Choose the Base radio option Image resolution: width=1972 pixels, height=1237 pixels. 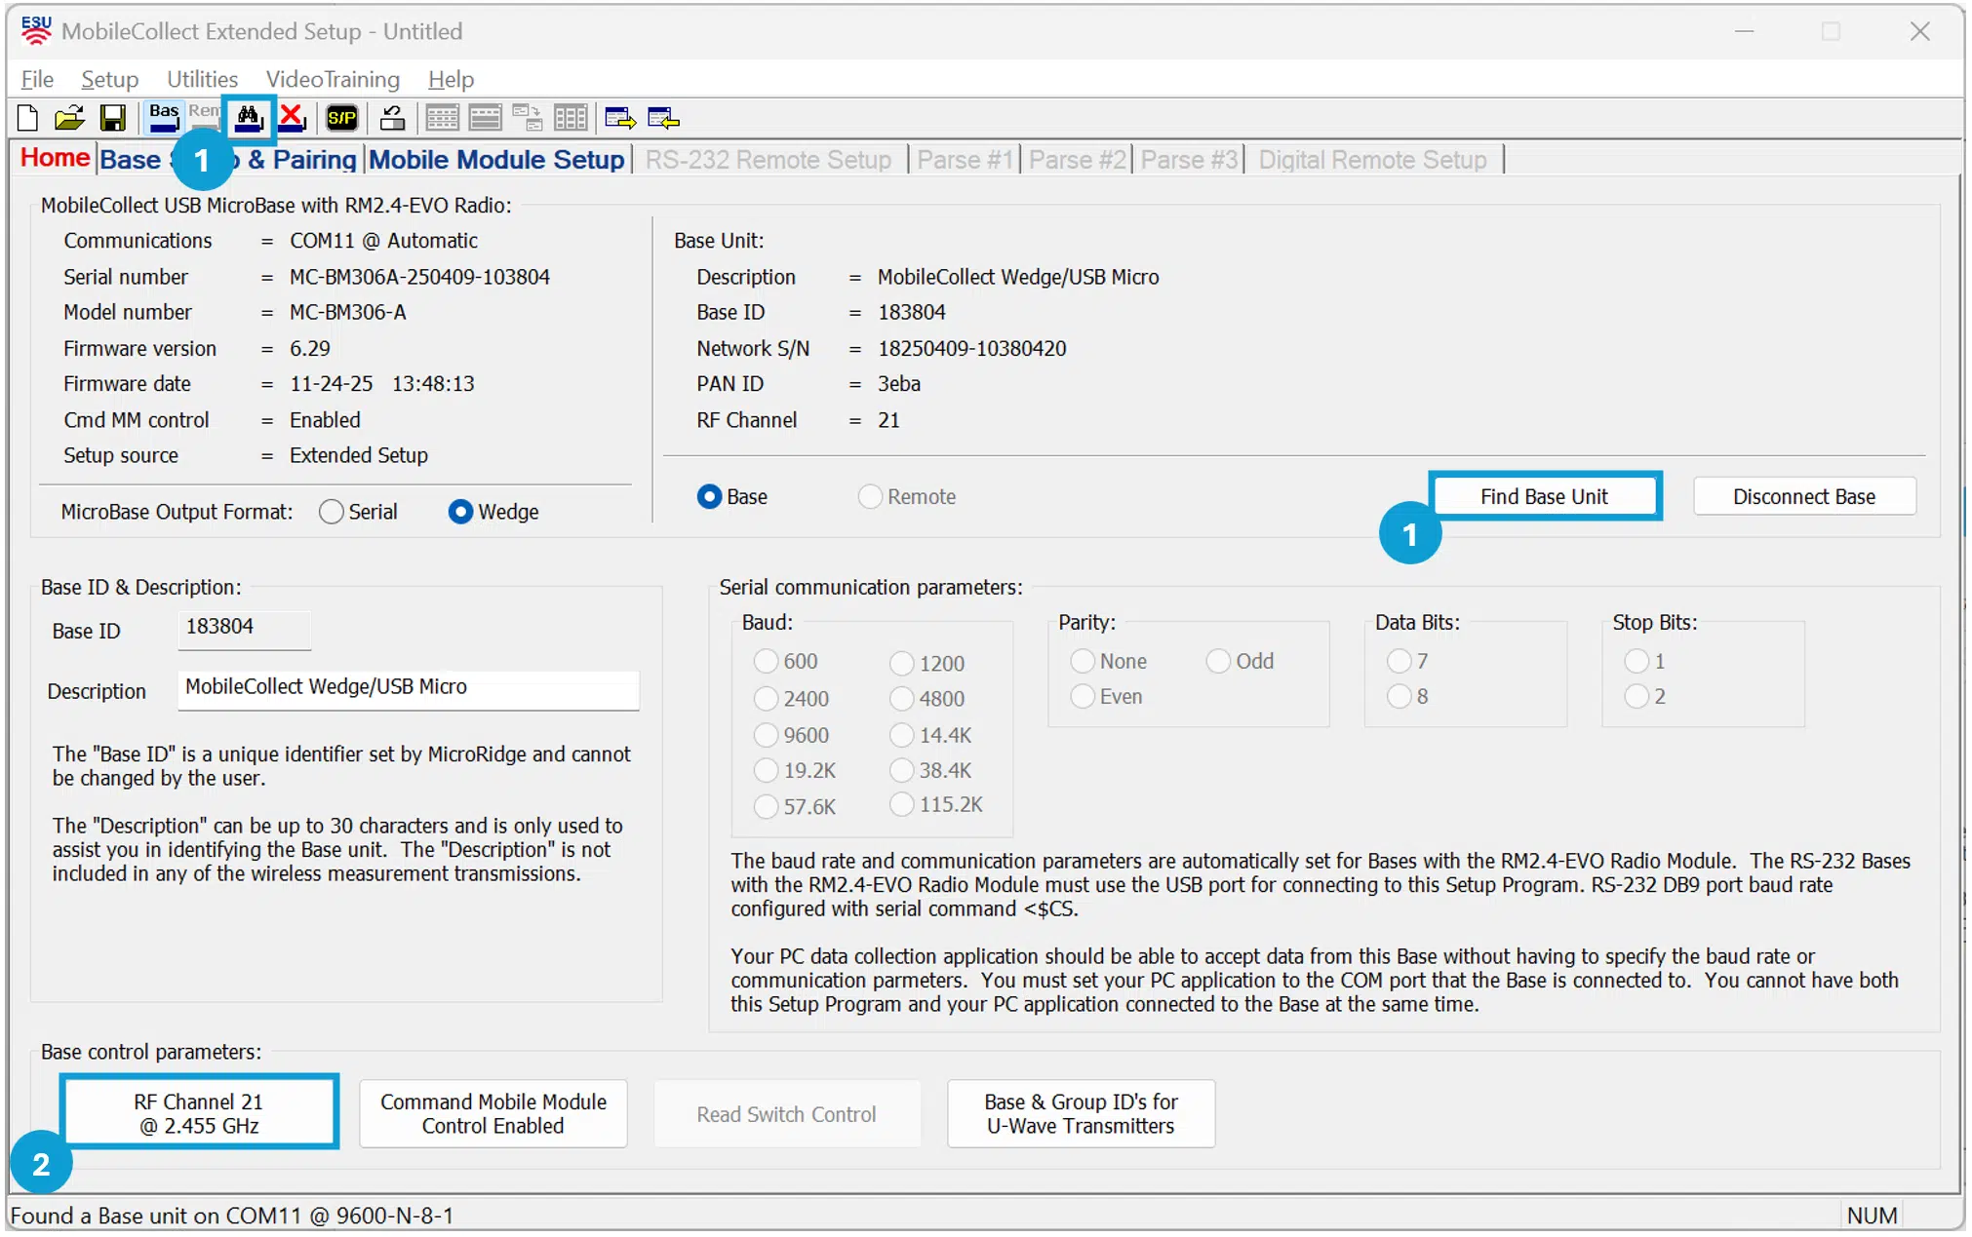click(x=709, y=497)
